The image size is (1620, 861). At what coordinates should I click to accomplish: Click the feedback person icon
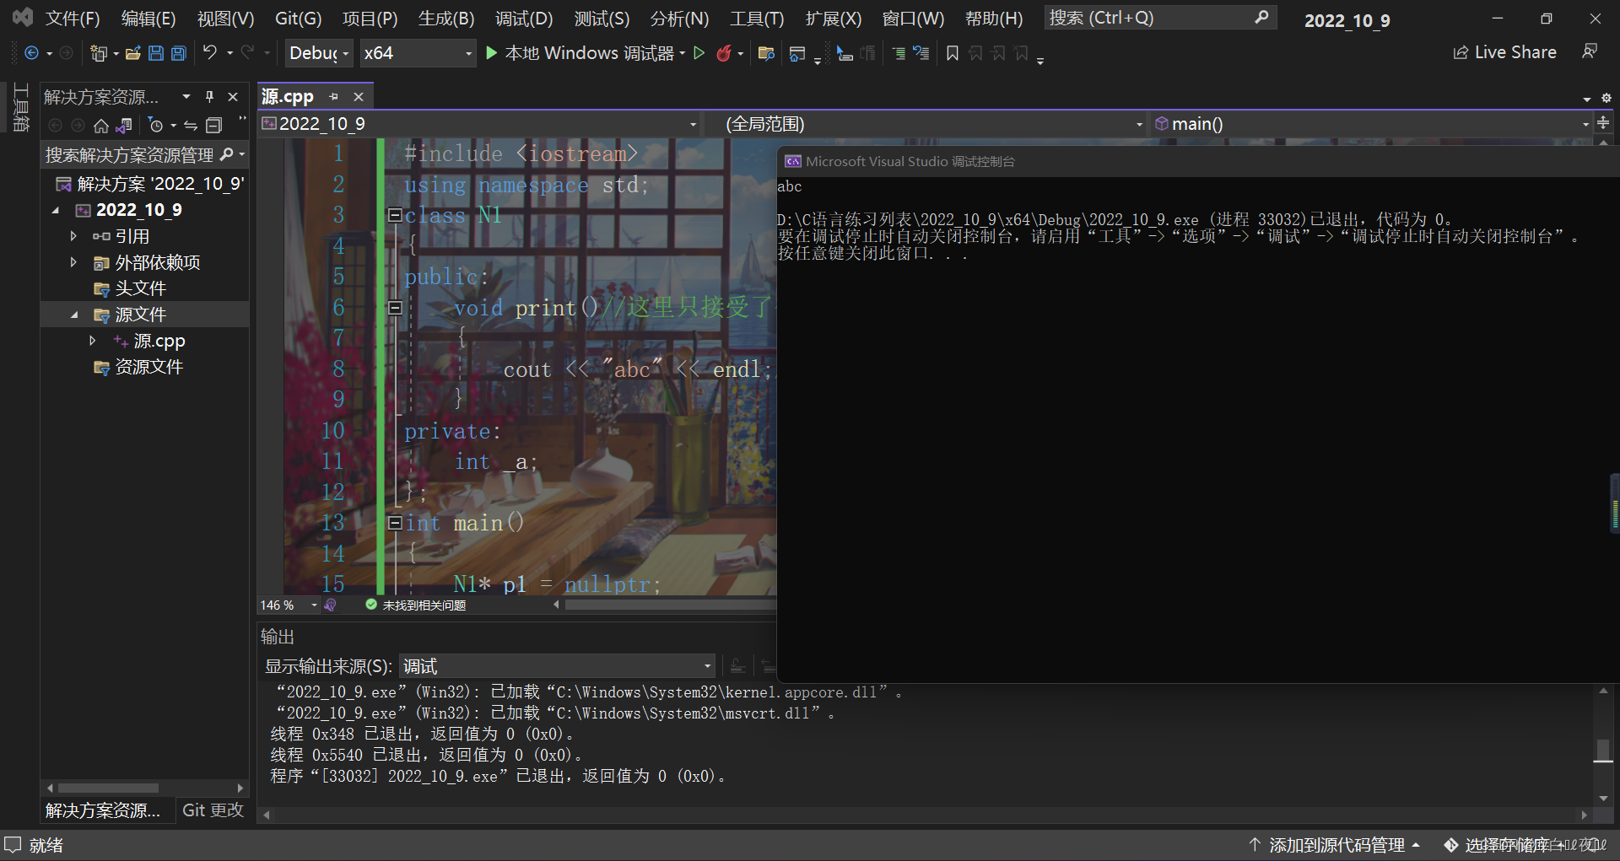[1590, 52]
